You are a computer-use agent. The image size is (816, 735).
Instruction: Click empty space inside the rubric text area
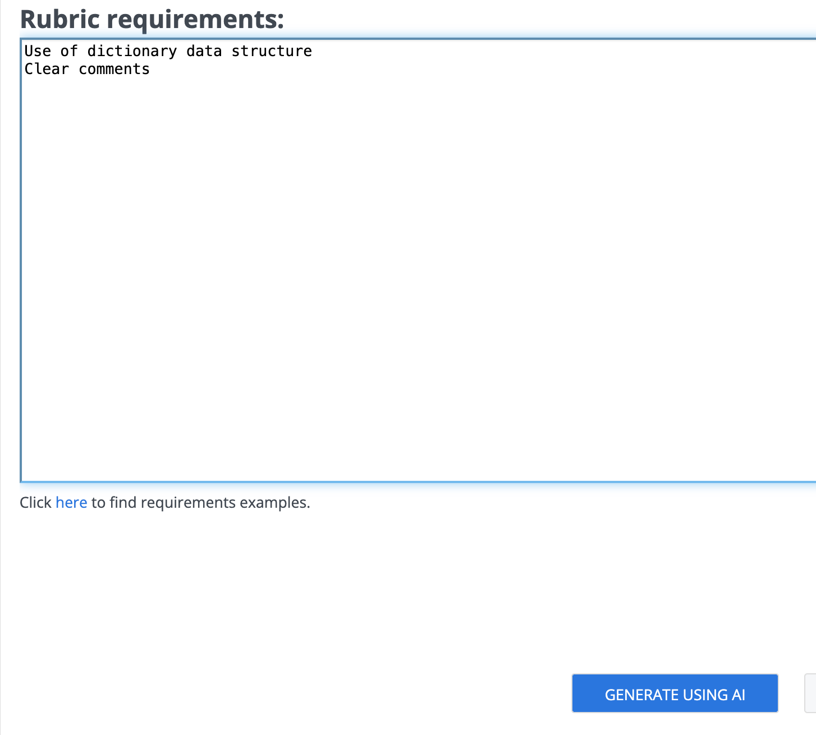[418, 281]
